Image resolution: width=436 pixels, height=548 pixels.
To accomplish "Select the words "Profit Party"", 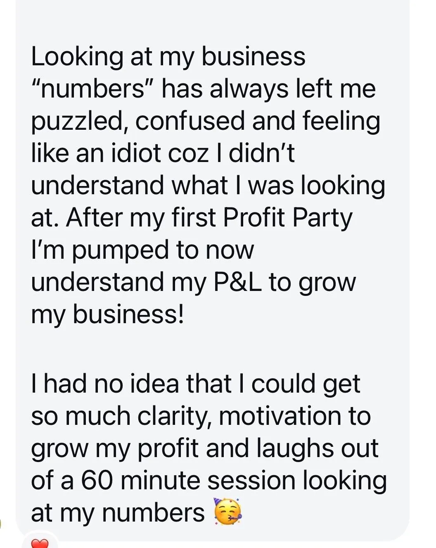I will [288, 218].
